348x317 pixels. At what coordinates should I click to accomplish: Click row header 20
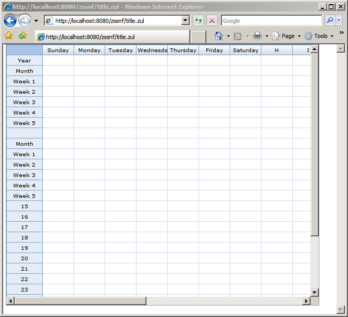24,258
